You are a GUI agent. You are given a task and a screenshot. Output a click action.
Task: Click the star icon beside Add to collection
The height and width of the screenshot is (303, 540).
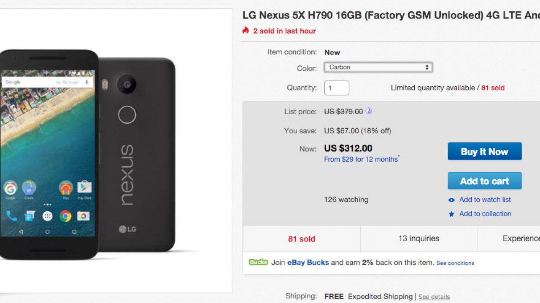pos(451,214)
